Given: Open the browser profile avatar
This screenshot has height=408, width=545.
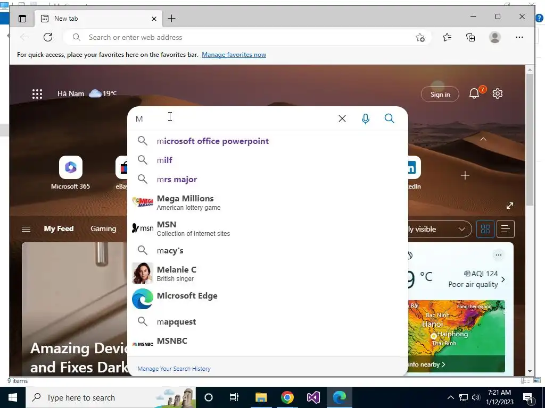Looking at the screenshot, I should (x=494, y=37).
